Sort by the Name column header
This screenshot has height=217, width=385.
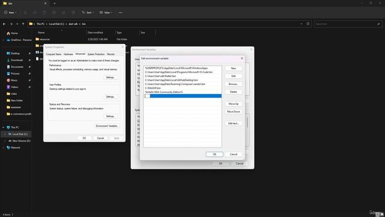point(42,33)
